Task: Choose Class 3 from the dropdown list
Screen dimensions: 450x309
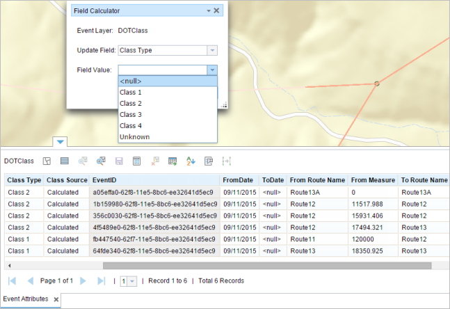Action: [x=131, y=114]
